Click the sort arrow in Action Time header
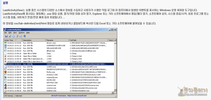211x100 pixels. [16, 40]
